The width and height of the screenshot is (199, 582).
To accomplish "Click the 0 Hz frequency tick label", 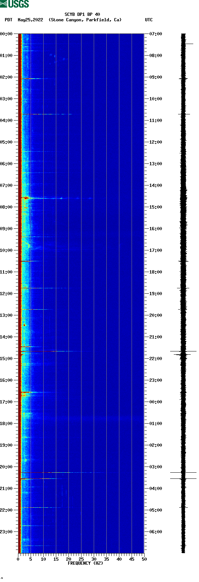I will click(18, 559).
